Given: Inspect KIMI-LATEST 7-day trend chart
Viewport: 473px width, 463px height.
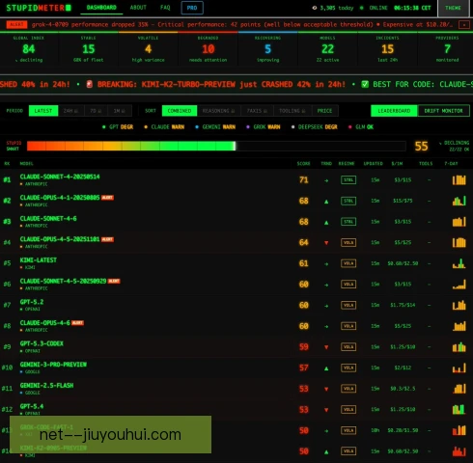Looking at the screenshot, I should pyautogui.click(x=459, y=263).
